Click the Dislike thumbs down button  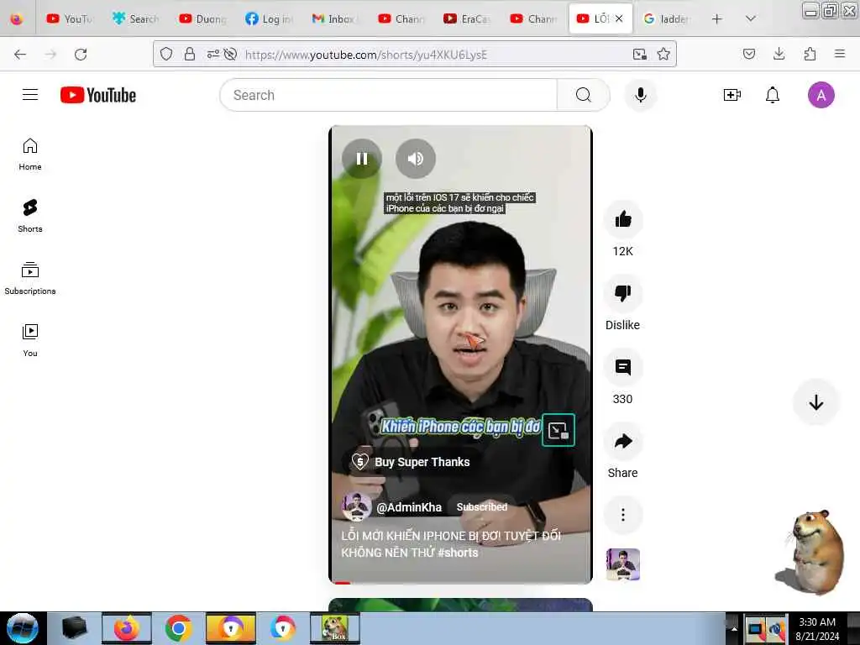click(622, 293)
